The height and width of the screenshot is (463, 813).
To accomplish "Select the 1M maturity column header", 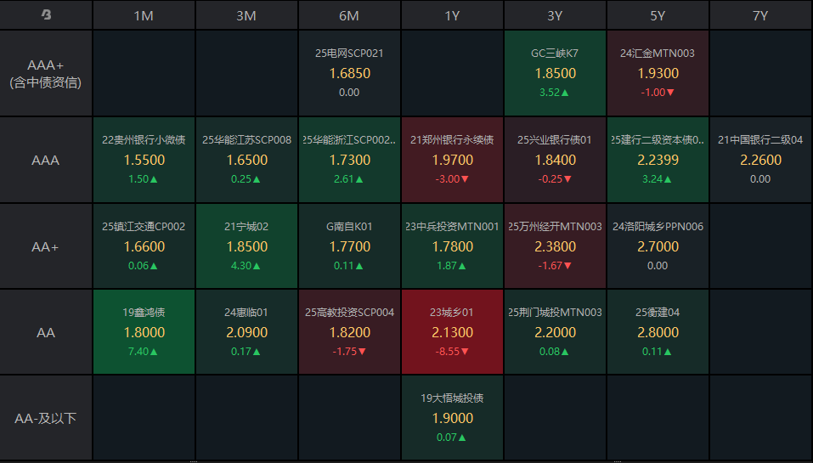I will click(x=144, y=15).
